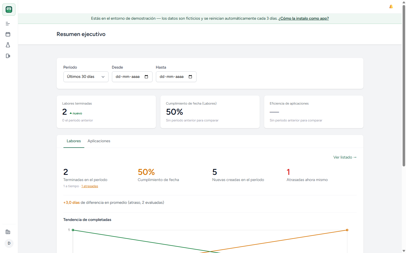
Task: Click the 'nuevo' trend indicator
Action: 76,113
